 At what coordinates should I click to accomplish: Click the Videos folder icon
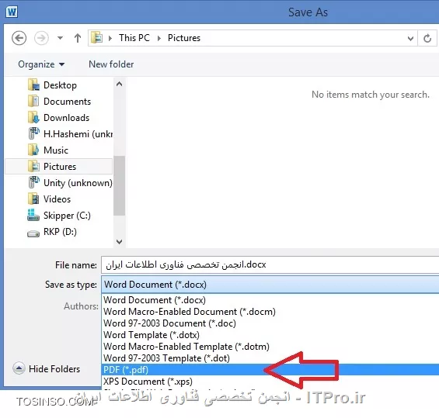[33, 199]
